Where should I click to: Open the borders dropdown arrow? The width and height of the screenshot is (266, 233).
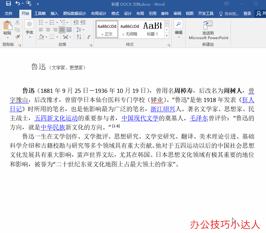click(x=57, y=37)
